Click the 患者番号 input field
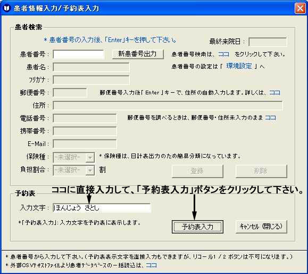Screen dimensions: 308x274 point(78,54)
